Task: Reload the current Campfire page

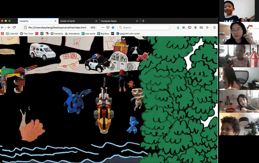Action: (13, 27)
